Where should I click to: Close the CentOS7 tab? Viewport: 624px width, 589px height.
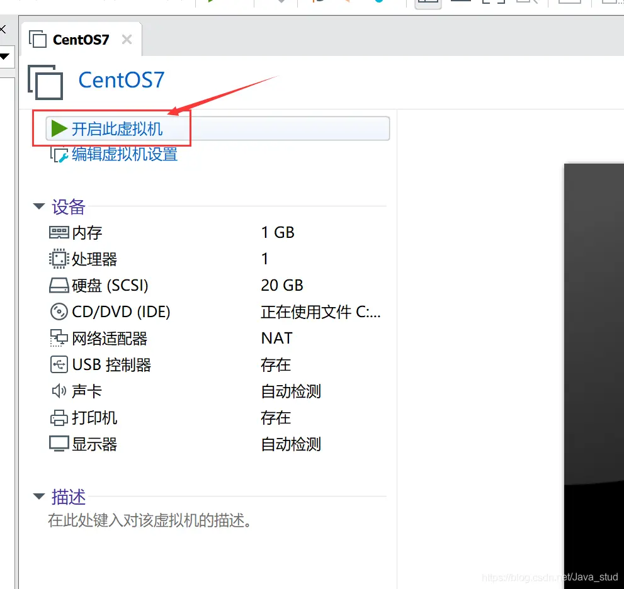(127, 40)
